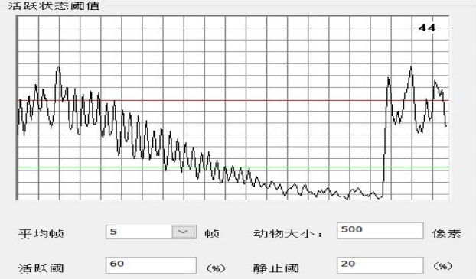Click the 活跃阈 label
Image resolution: width=476 pixels, height=279 pixels.
pyautogui.click(x=41, y=268)
